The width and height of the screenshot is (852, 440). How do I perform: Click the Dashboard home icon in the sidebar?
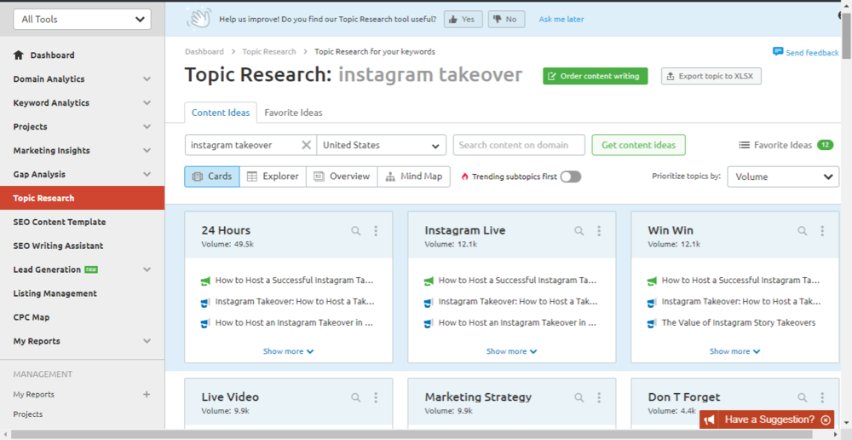click(x=19, y=55)
